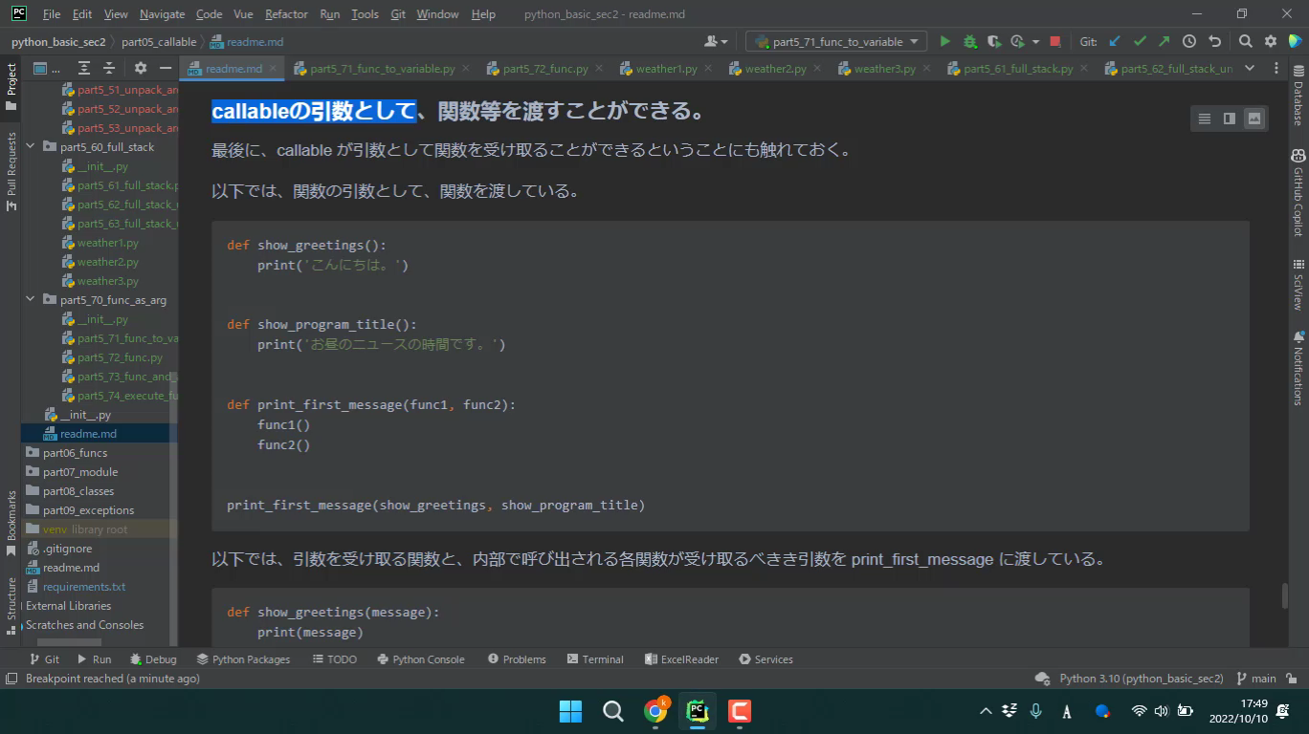This screenshot has width=1309, height=734.
Task: Open the Refactor menu
Action: 286,14
